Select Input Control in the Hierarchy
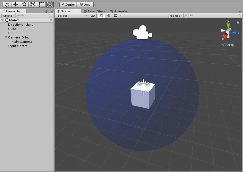243x172 pixels. [x=18, y=46]
